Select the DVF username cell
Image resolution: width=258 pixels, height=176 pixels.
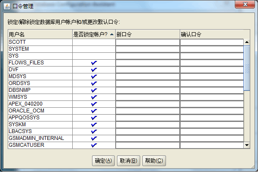[40, 70]
